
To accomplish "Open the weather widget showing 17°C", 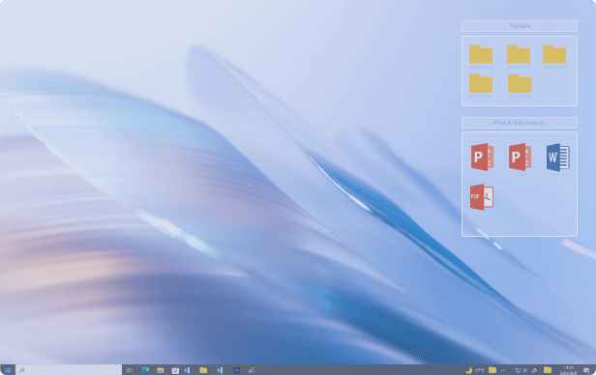I will (x=475, y=370).
